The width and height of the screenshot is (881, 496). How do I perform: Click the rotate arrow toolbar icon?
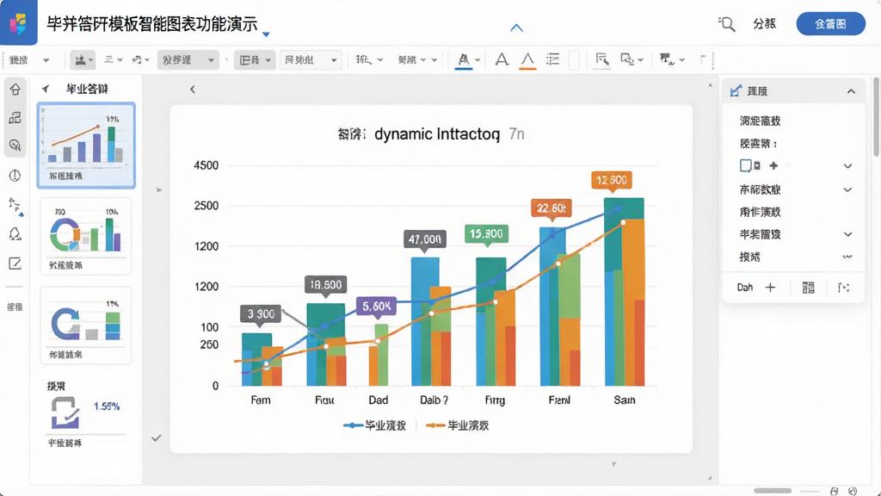tap(137, 59)
